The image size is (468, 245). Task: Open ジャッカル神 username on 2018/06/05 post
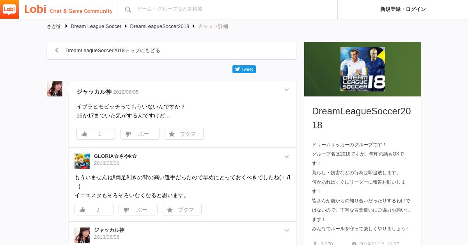tap(94, 92)
